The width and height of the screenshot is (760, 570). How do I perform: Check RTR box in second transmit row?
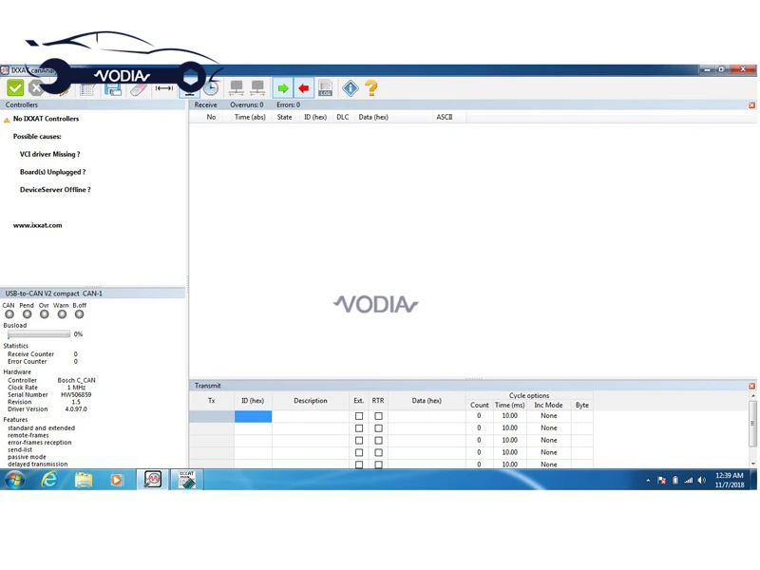point(378,428)
